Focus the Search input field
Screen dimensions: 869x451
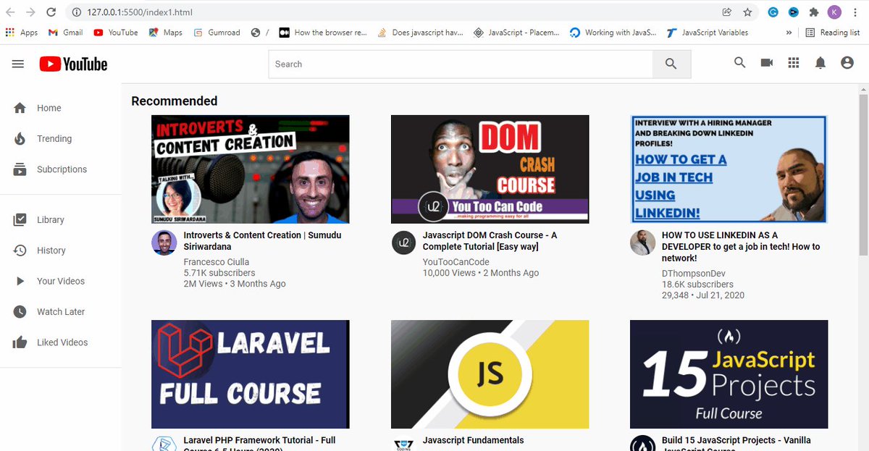461,64
